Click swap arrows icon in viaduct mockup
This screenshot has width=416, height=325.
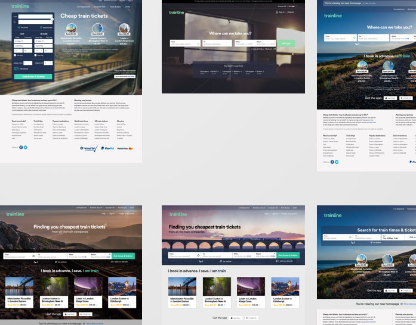coord(201,261)
